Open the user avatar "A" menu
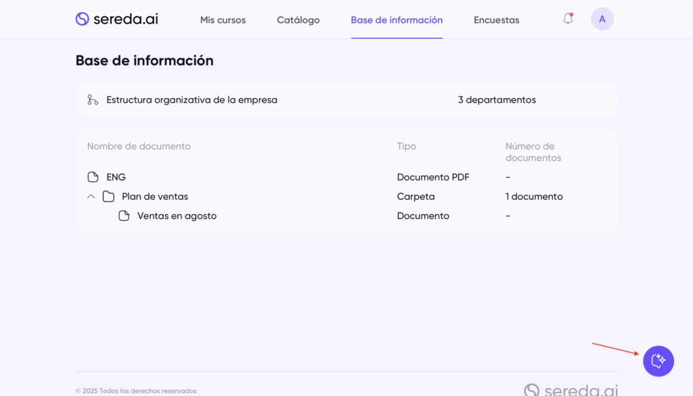Image resolution: width=693 pixels, height=396 pixels. tap(602, 19)
